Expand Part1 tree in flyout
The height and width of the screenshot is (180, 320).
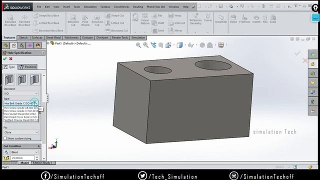(48, 43)
